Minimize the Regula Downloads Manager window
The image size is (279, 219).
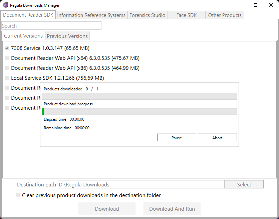pyautogui.click(x=241, y=5)
